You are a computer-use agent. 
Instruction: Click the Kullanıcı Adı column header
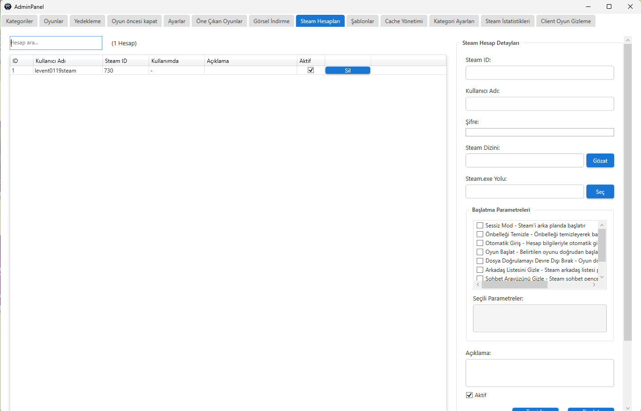click(x=68, y=61)
